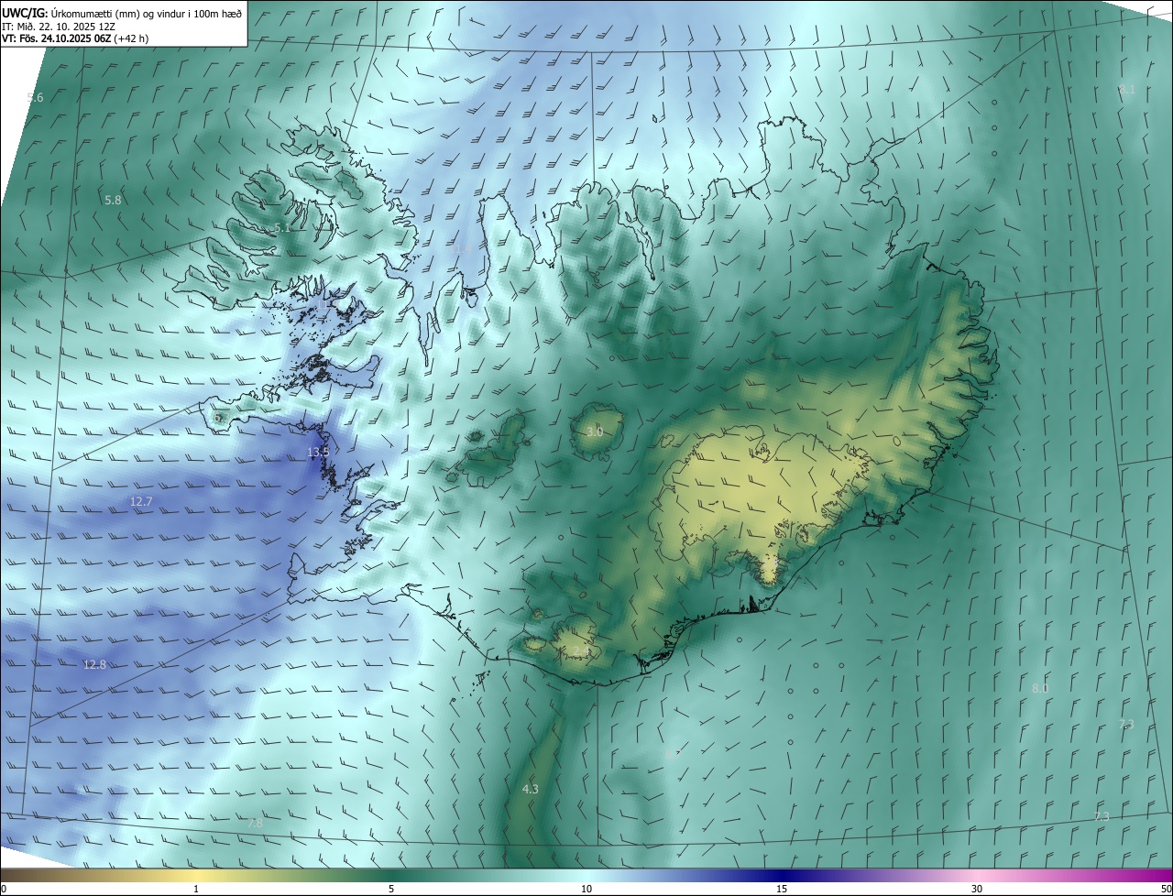The height and width of the screenshot is (896, 1173).
Task: Click the 8.0 value label southeast of Iceland
Action: (x=1040, y=688)
